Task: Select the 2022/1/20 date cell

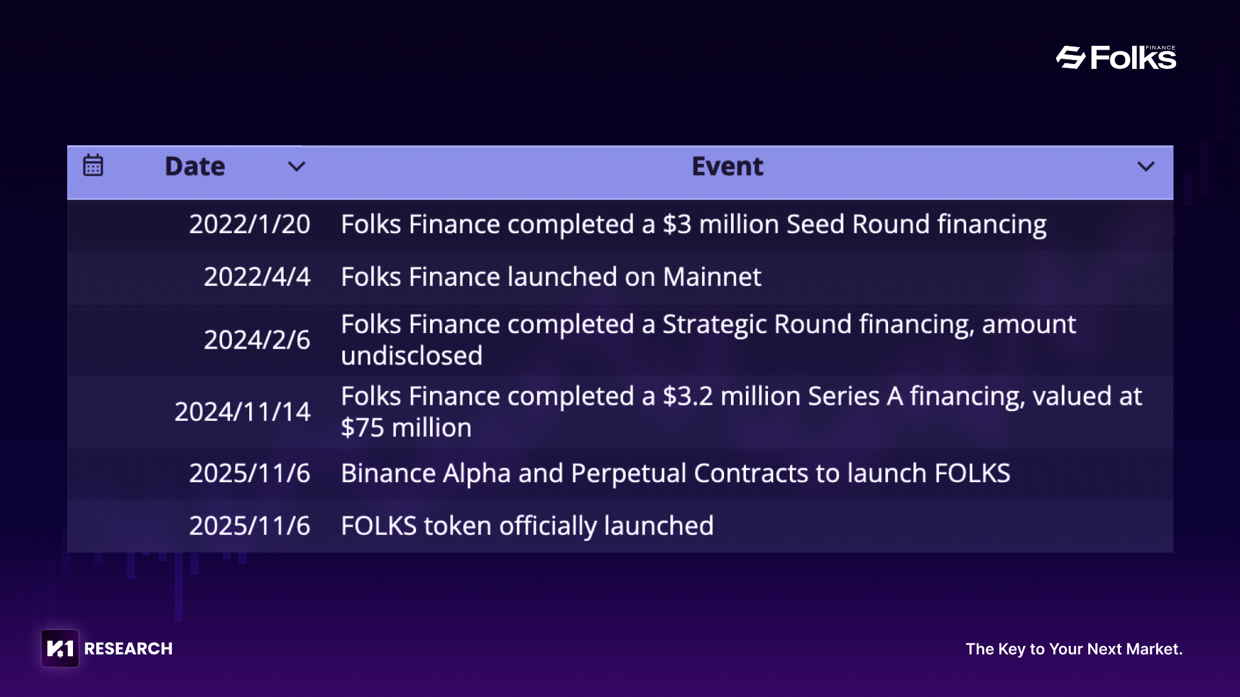Action: pyautogui.click(x=249, y=225)
